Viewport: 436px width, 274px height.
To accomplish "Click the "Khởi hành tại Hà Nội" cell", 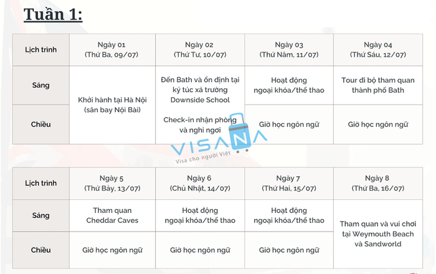I will pyautogui.click(x=112, y=105).
